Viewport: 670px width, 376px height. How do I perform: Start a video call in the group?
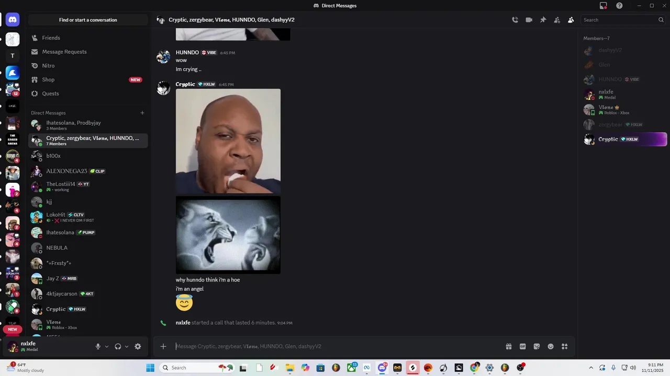pos(529,20)
